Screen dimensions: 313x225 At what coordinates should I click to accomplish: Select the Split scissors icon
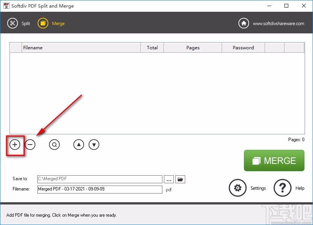(13, 23)
